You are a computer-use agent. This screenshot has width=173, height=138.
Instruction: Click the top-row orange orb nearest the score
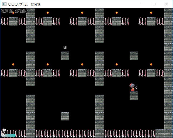coord(13,13)
